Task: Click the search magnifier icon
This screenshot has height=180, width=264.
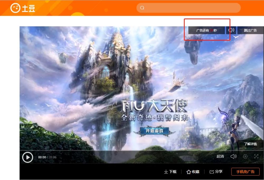Action: [x=142, y=8]
